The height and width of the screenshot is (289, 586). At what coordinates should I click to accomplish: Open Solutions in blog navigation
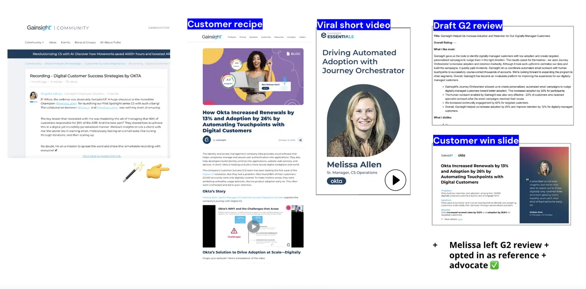pyautogui.click(x=254, y=37)
